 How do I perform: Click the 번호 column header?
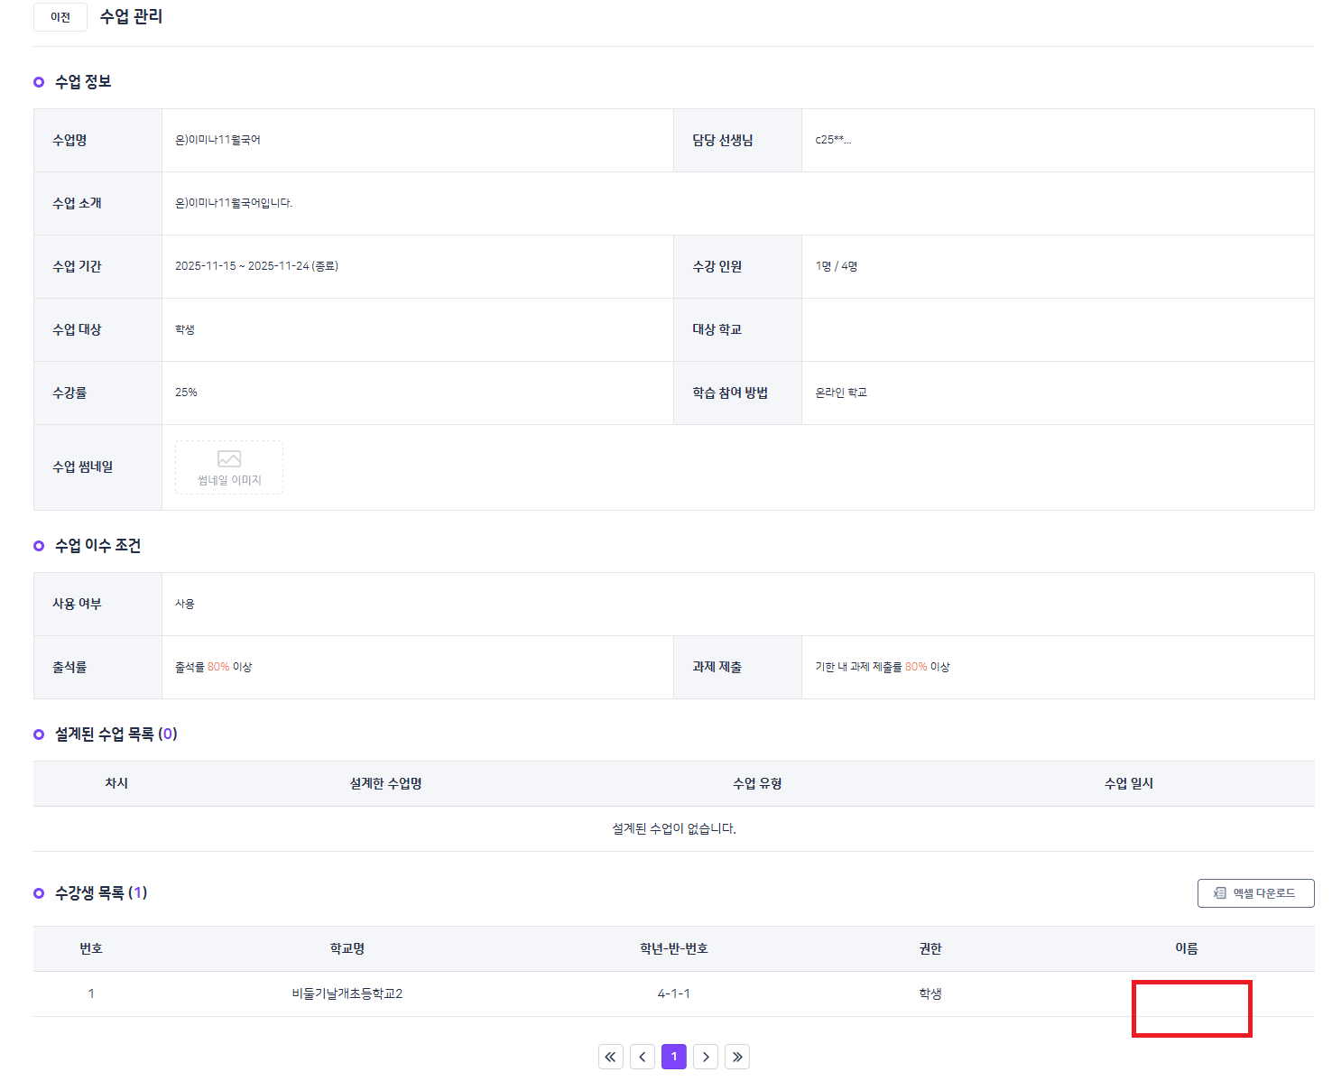click(x=91, y=948)
